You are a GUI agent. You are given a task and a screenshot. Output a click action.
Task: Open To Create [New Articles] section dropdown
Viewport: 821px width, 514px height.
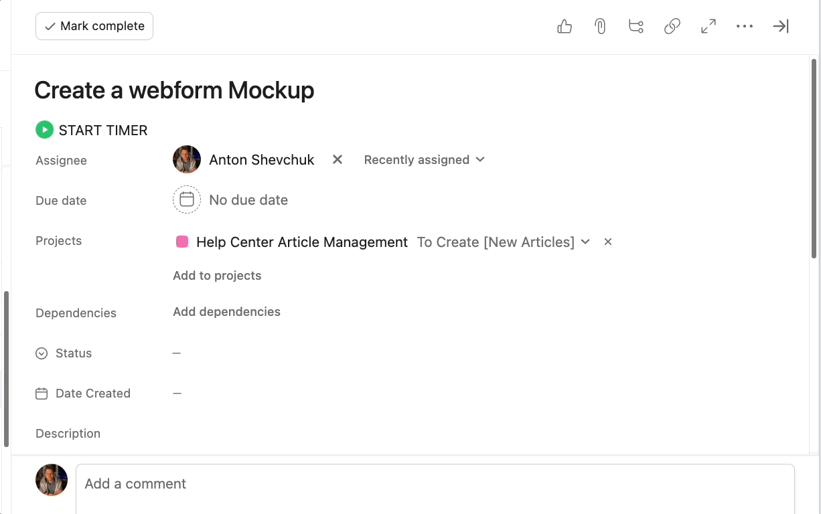504,242
